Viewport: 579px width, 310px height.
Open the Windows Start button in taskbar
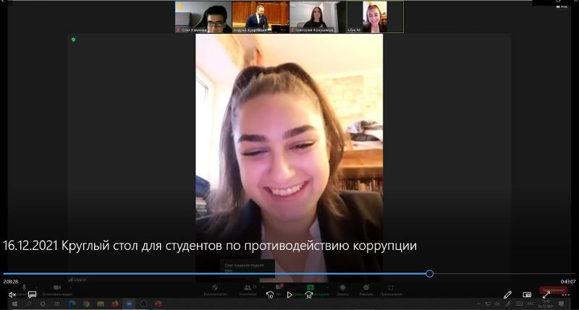click(x=14, y=304)
